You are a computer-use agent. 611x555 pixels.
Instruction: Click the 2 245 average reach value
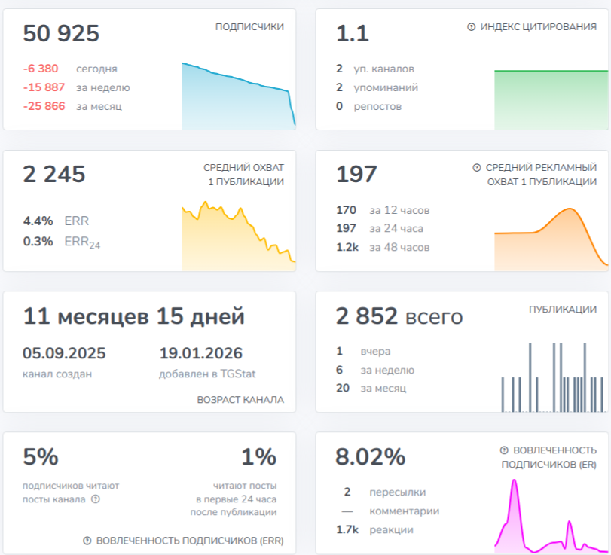[53, 174]
